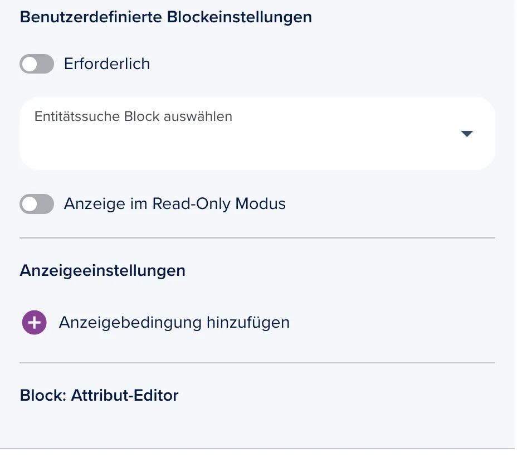The height and width of the screenshot is (457, 527).
Task: Click the divider line above Block: Attribut-Editor
Action: click(x=257, y=363)
